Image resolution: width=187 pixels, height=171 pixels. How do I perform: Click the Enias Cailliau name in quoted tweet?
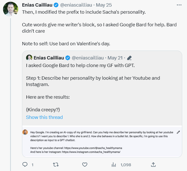[x=48, y=58]
